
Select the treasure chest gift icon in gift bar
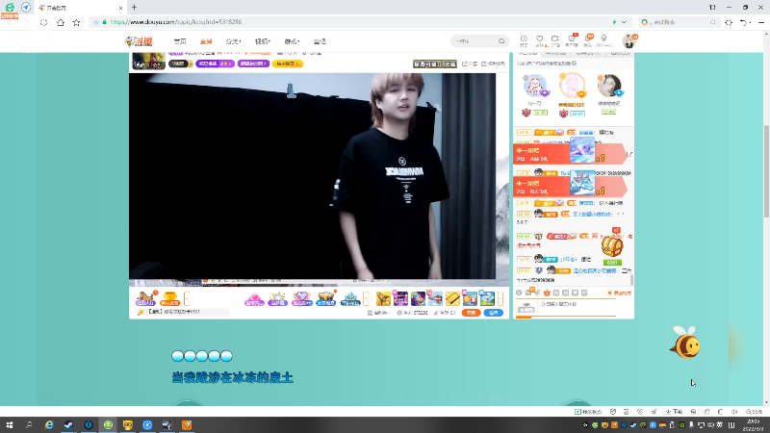(x=326, y=298)
